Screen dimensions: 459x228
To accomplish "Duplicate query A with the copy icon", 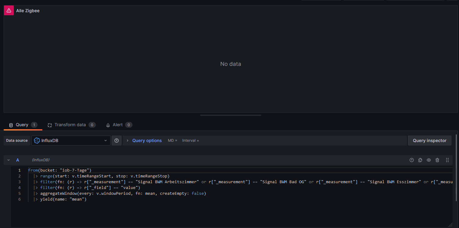I will click(x=420, y=160).
